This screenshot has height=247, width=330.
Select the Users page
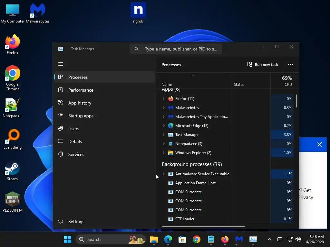(x=105, y=129)
